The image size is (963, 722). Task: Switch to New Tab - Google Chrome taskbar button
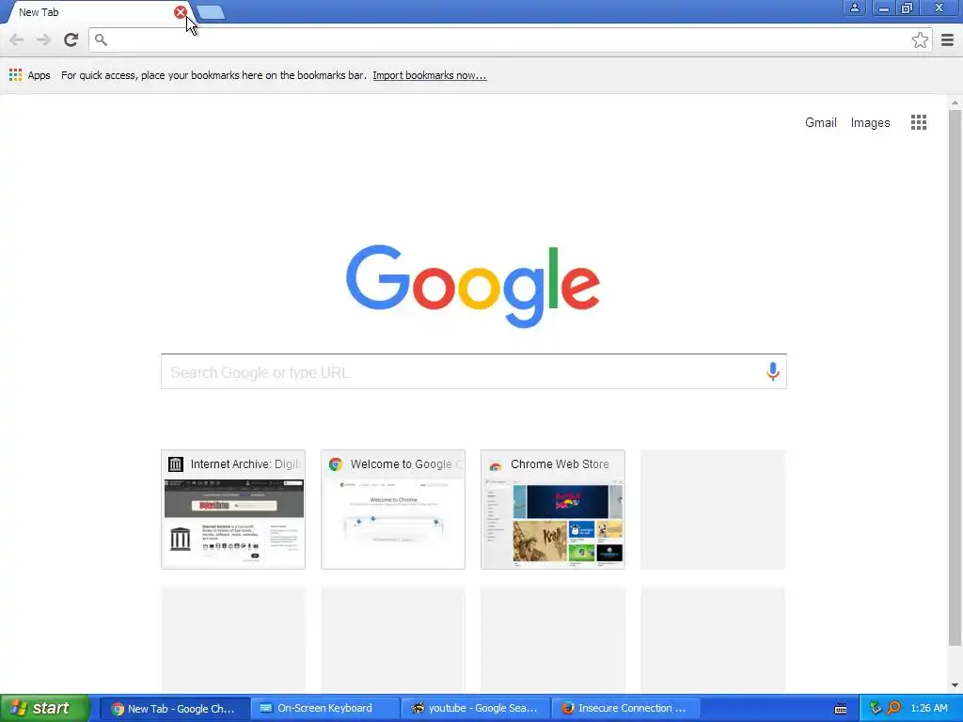coord(174,709)
